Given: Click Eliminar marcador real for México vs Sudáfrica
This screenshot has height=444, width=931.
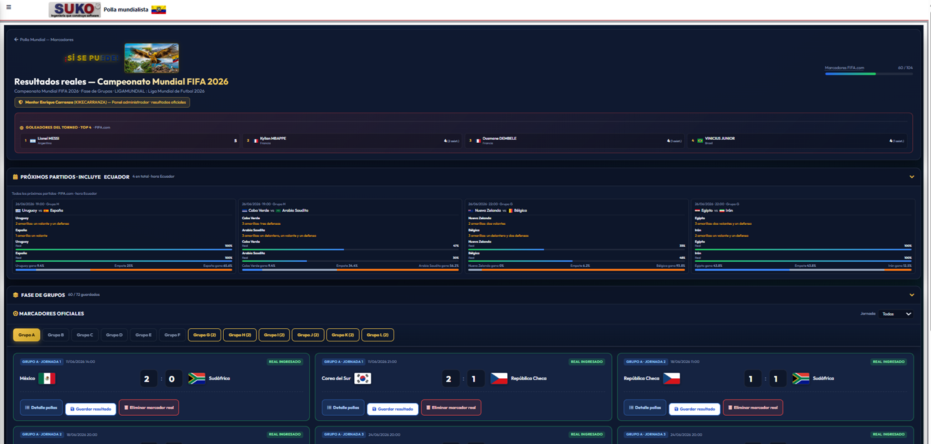Looking at the screenshot, I should pos(149,408).
